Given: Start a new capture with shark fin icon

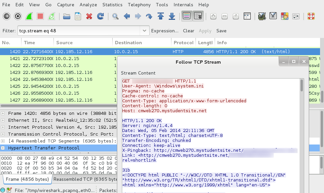Looking at the screenshot, I should coord(29,16).
